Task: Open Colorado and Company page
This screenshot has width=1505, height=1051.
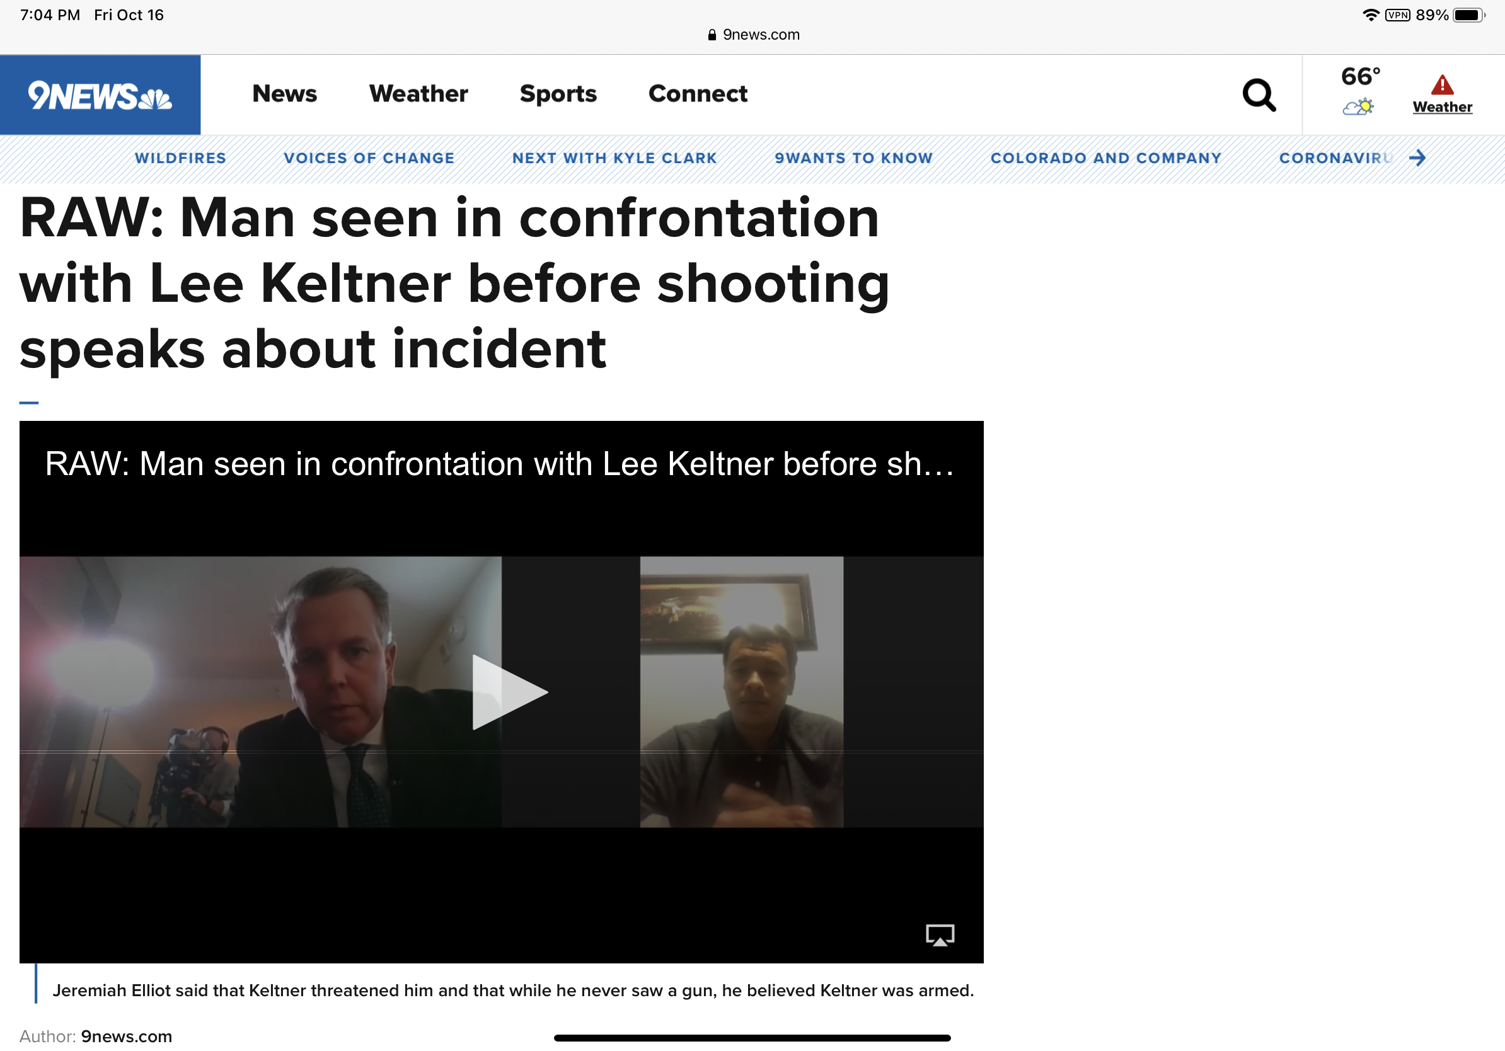Action: [x=1106, y=158]
